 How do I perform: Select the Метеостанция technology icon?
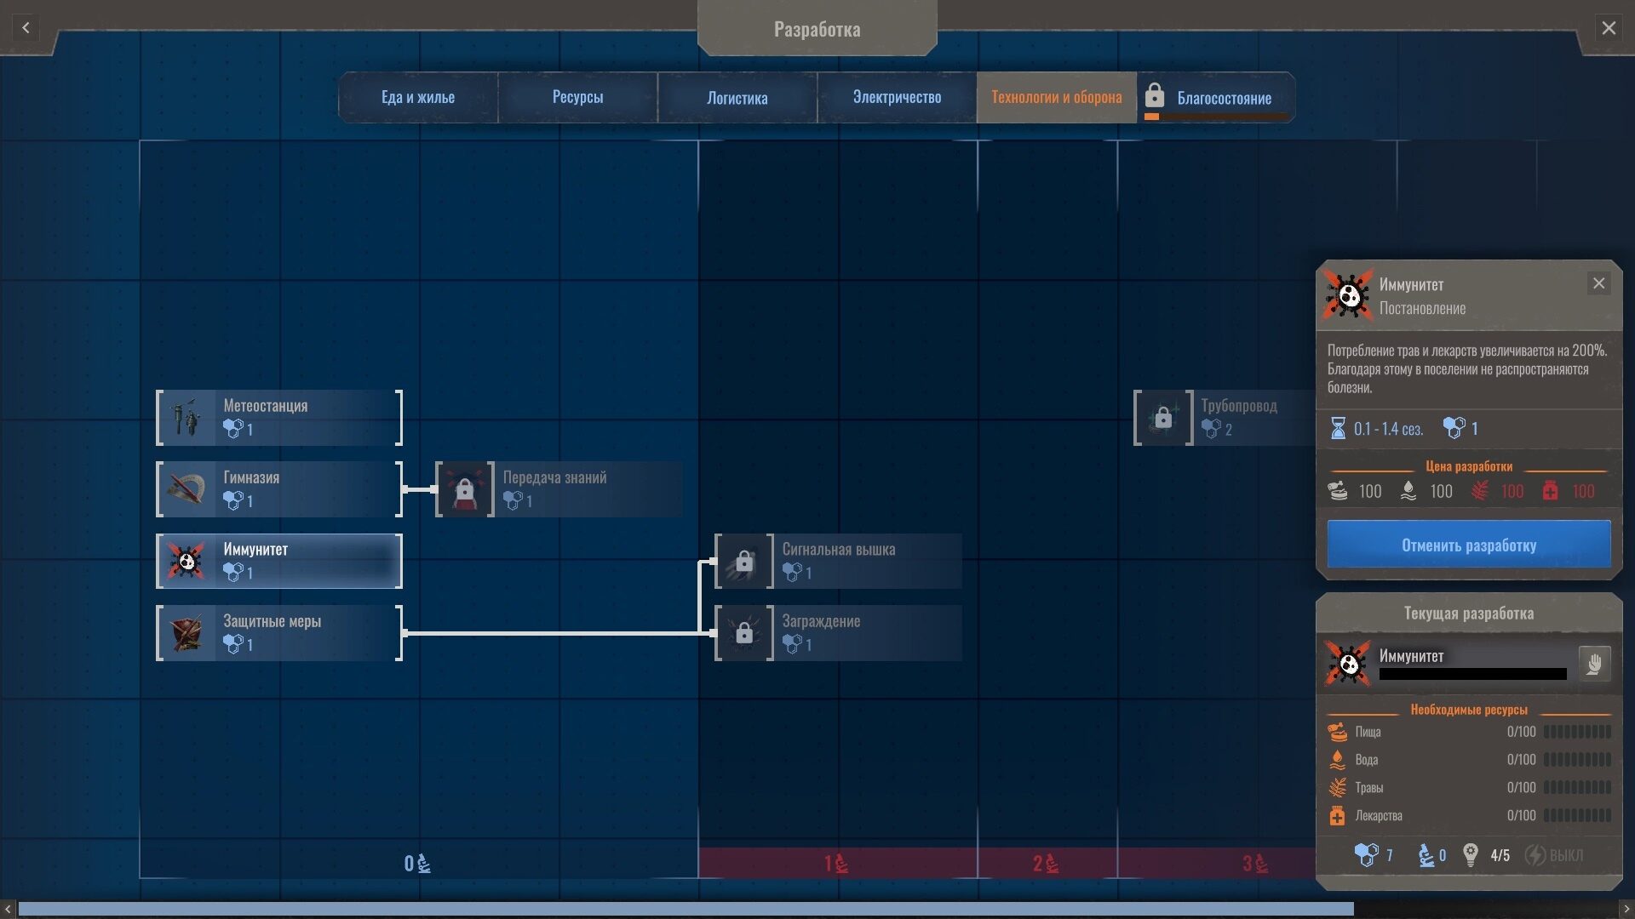click(187, 418)
